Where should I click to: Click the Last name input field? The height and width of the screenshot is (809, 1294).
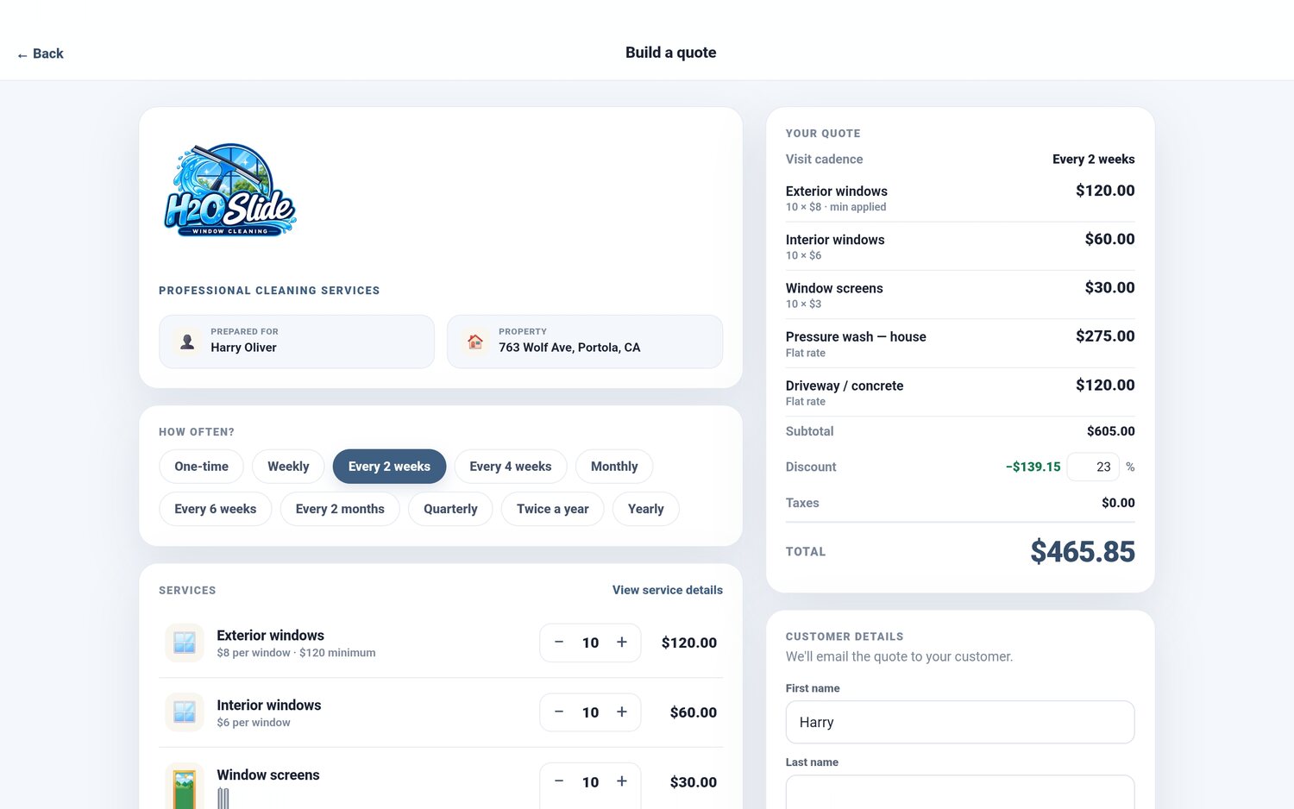960,792
